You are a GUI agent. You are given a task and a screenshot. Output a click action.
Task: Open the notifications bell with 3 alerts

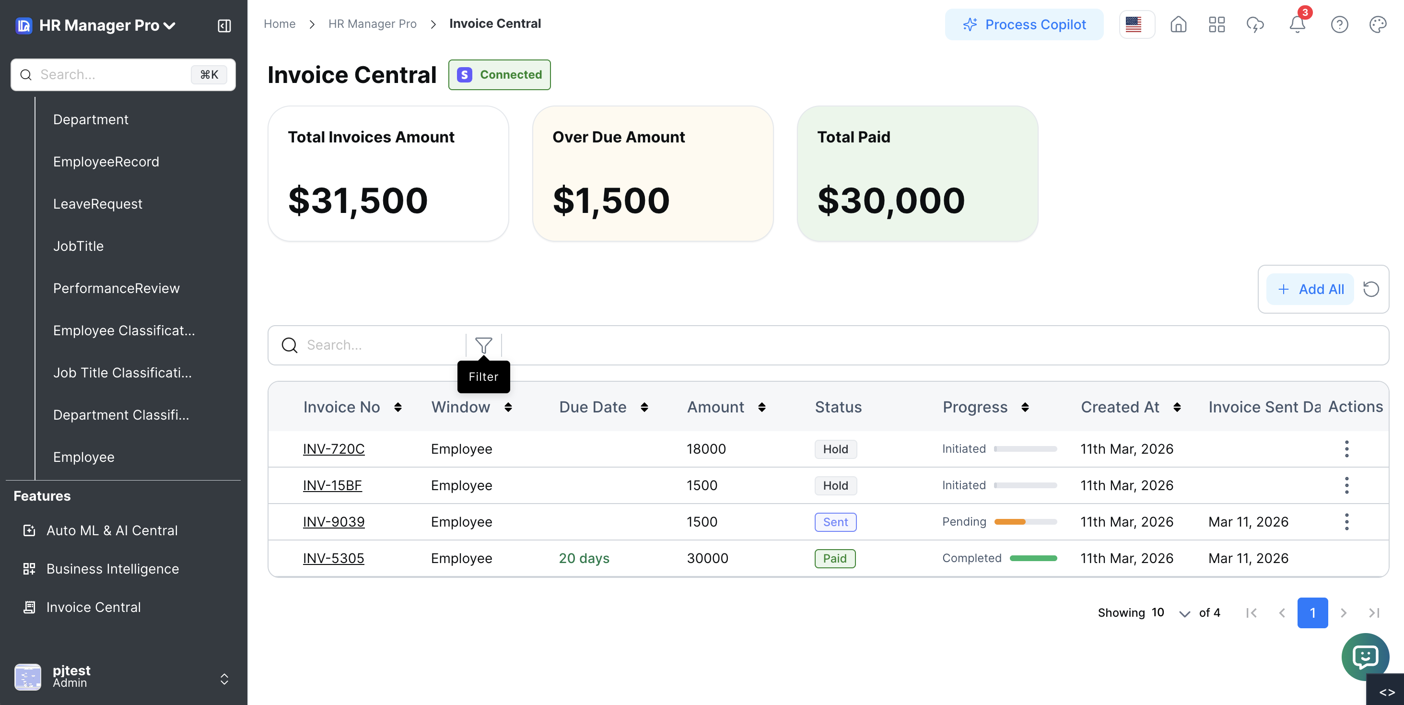point(1298,24)
